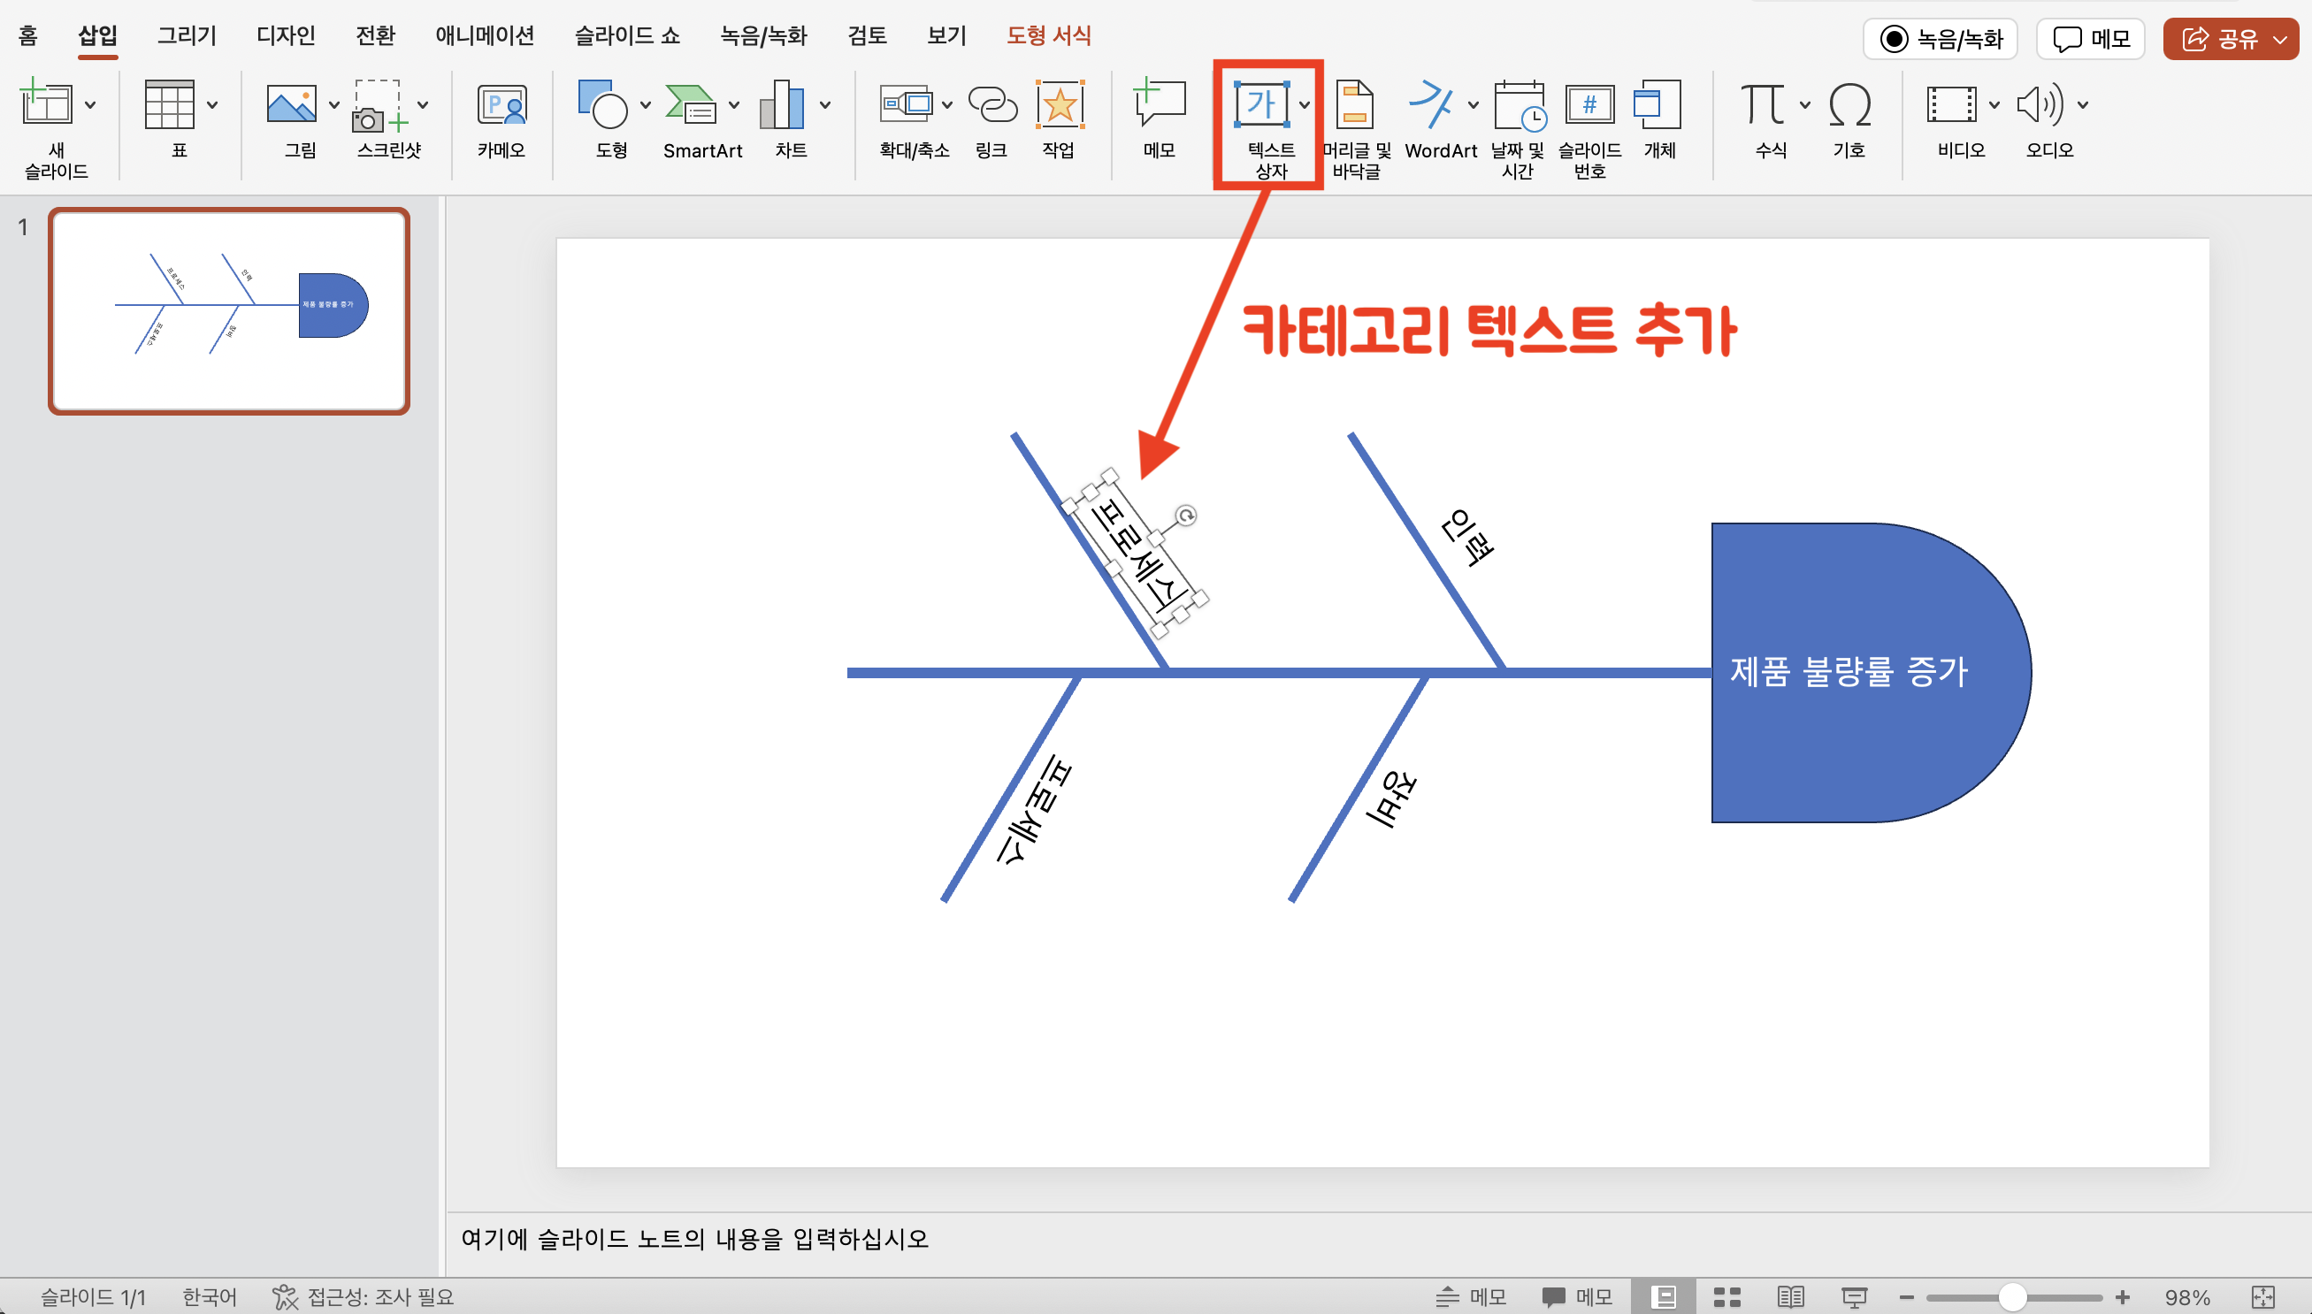
Task: Expand the screenshot dropdown arrow
Action: (x=422, y=104)
